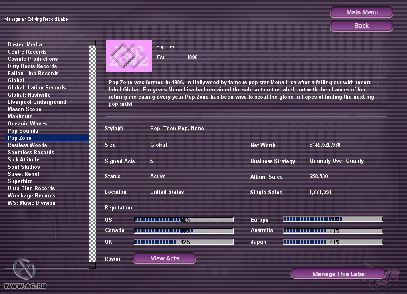407x294 pixels.
Task: Click Manage This Label
Action: (339, 274)
